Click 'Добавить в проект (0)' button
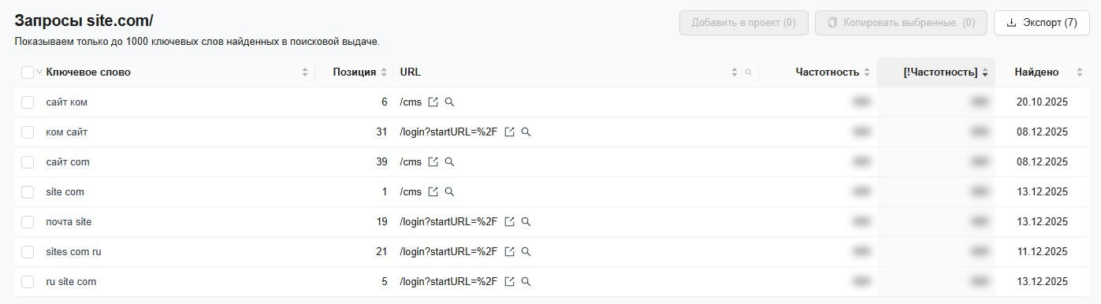 tap(744, 23)
